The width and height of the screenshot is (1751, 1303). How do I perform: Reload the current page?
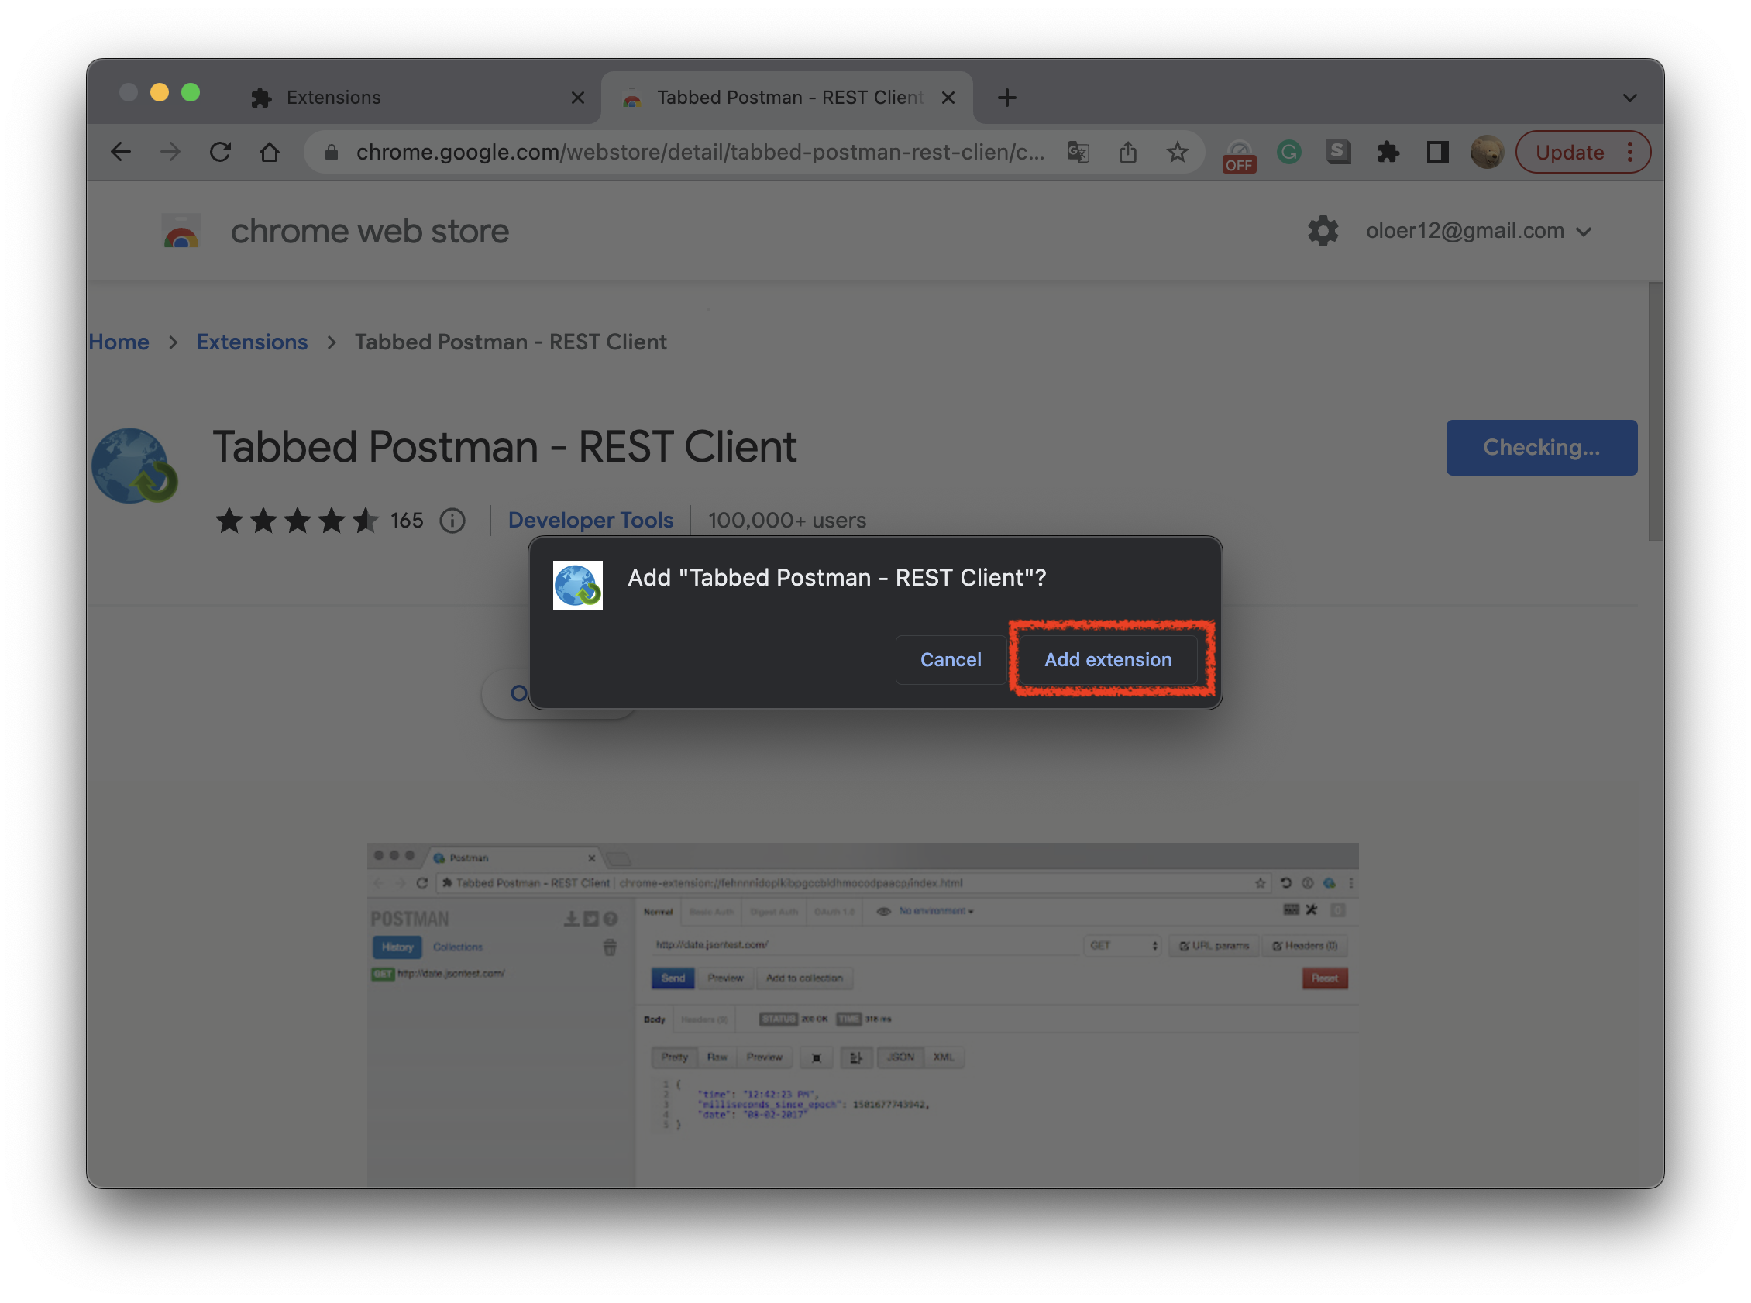coord(220,151)
